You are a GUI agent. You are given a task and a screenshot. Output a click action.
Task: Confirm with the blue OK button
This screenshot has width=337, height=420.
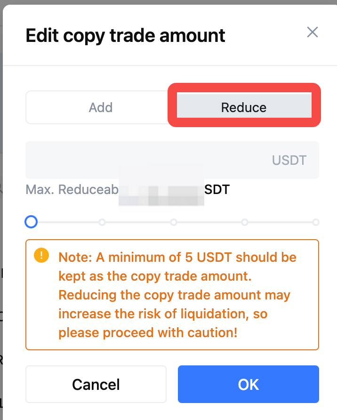tap(249, 384)
